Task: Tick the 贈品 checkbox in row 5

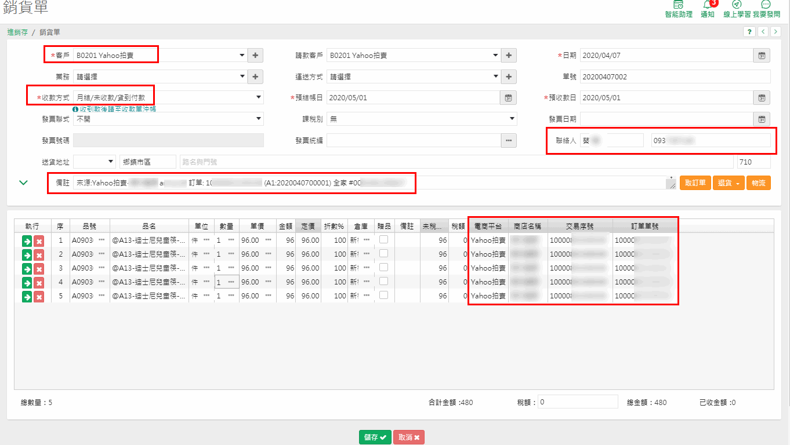Action: pyautogui.click(x=383, y=296)
